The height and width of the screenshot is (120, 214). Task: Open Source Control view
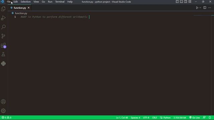point(3,36)
